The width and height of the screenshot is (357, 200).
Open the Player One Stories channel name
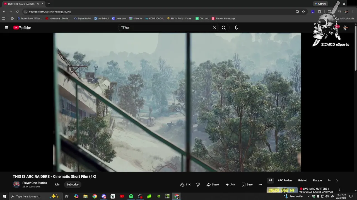coord(35,183)
